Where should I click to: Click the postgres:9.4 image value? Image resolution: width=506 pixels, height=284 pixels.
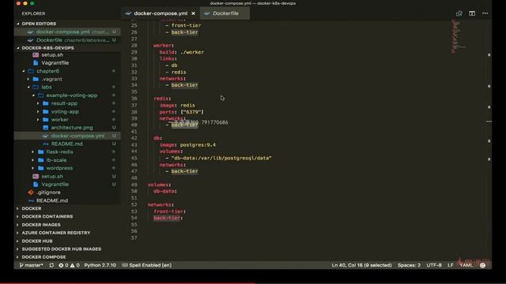click(x=198, y=145)
